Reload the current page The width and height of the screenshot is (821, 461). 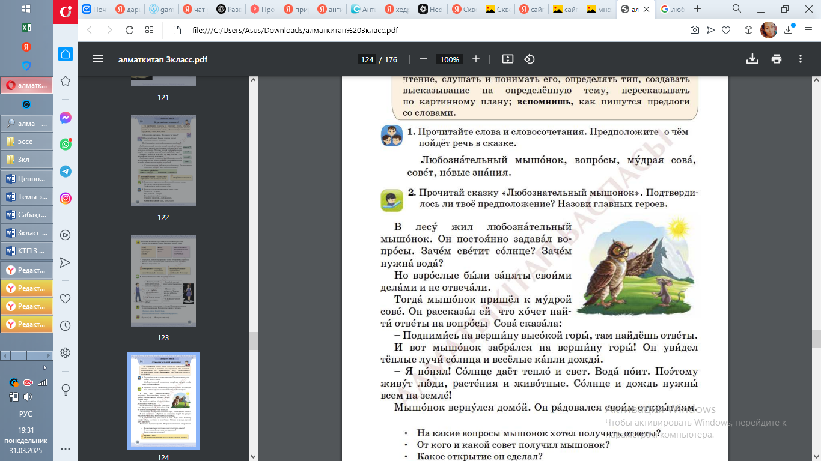[x=129, y=30]
